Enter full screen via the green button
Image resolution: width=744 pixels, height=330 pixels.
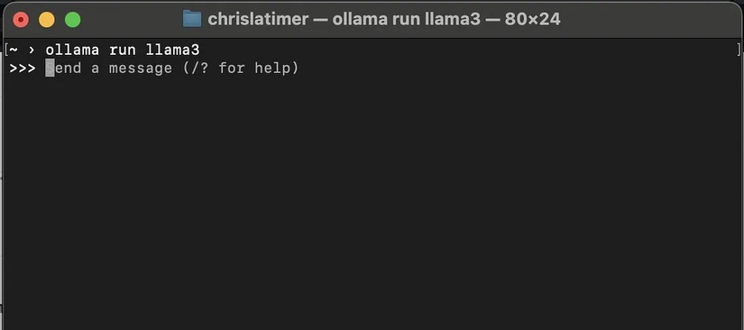[x=73, y=20]
